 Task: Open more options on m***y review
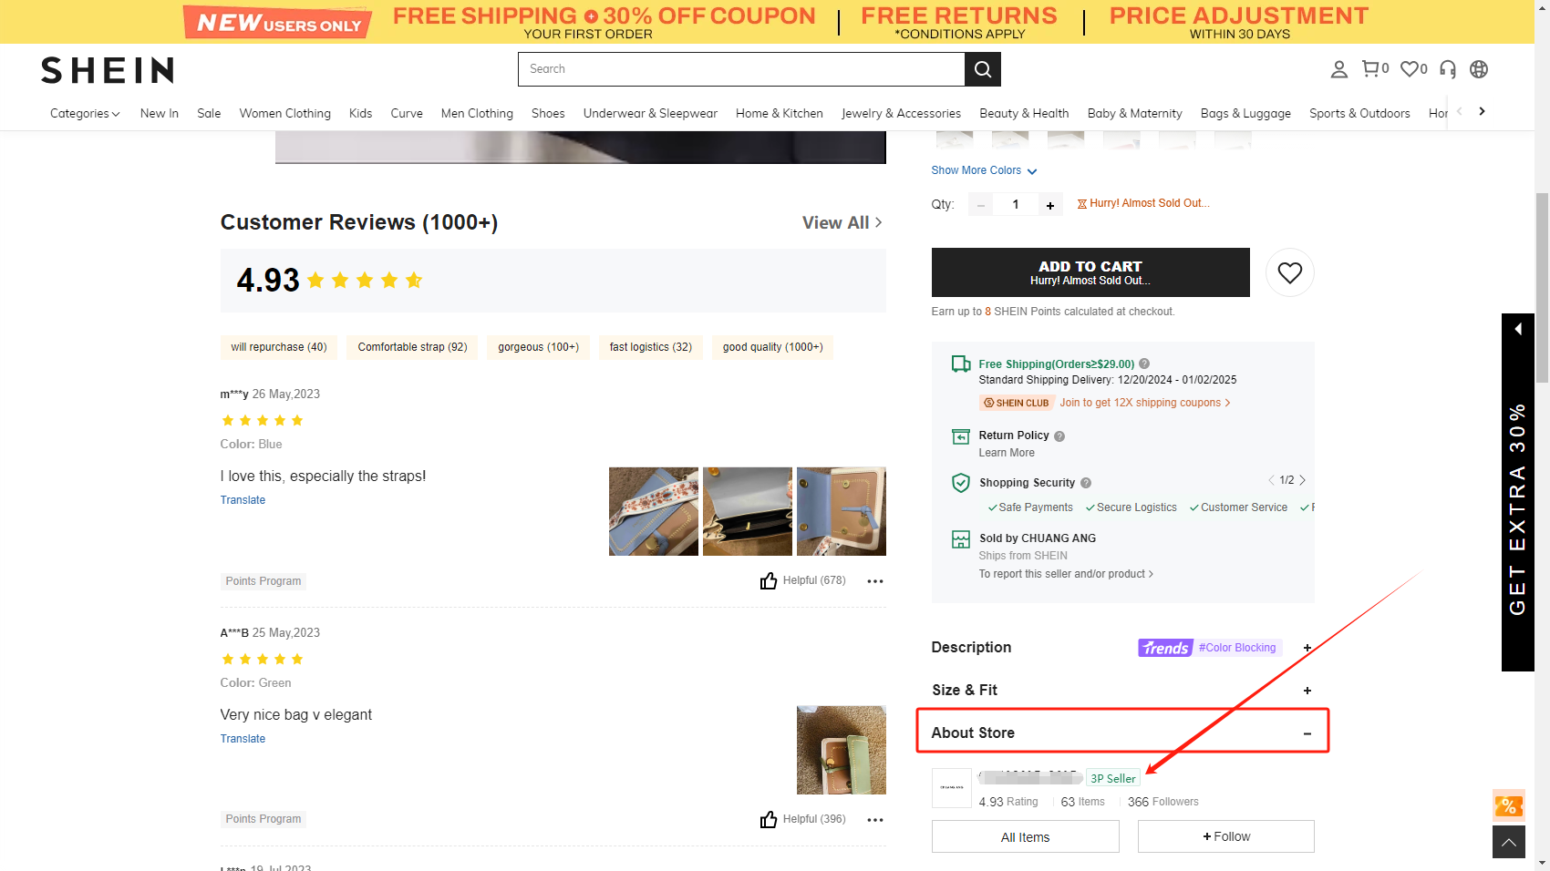(875, 581)
